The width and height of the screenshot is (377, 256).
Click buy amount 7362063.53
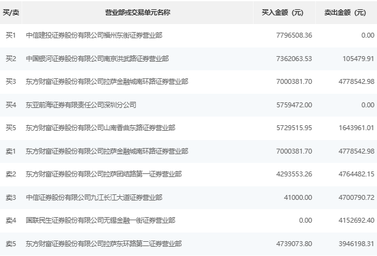tap(294, 59)
